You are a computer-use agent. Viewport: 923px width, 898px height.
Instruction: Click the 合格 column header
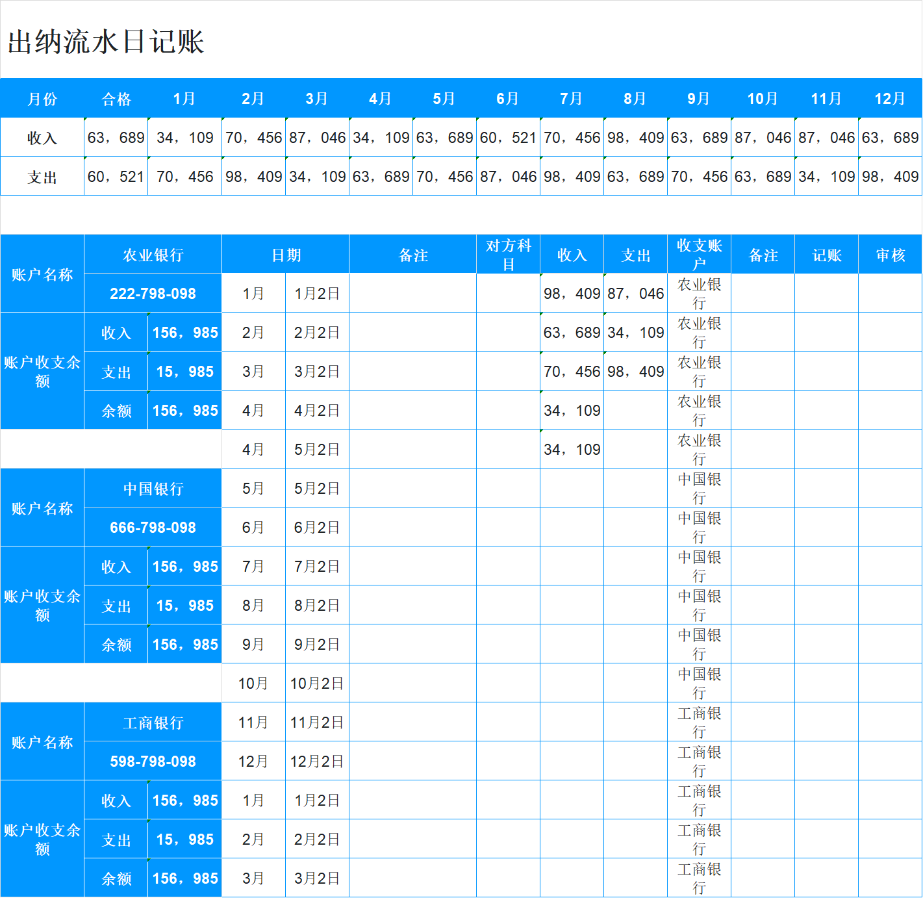point(115,99)
